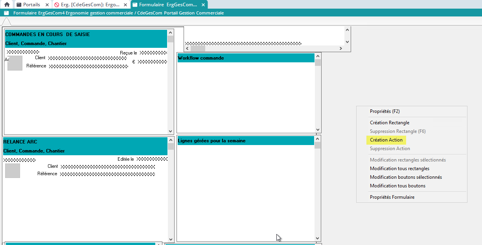Click right arrow of top horizontal scrollbar
Screen dimensions: 482x245
click(x=341, y=49)
